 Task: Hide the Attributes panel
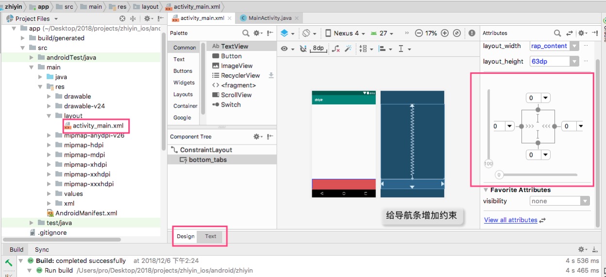pos(595,33)
